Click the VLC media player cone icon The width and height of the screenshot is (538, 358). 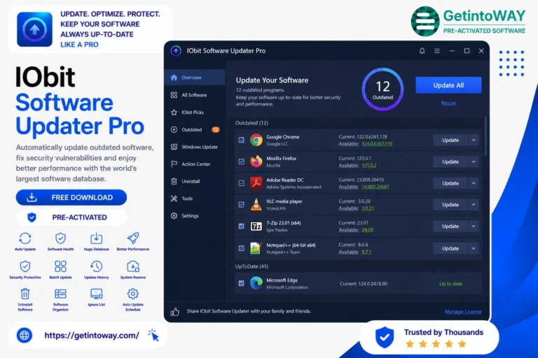(256, 205)
